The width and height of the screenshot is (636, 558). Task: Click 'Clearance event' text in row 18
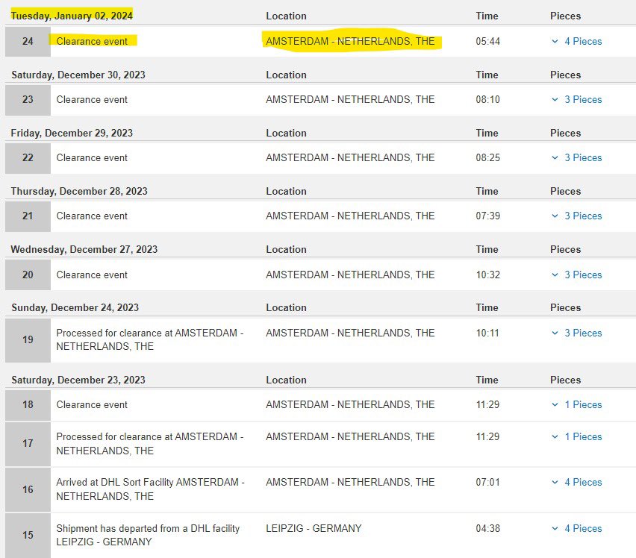tap(92, 404)
